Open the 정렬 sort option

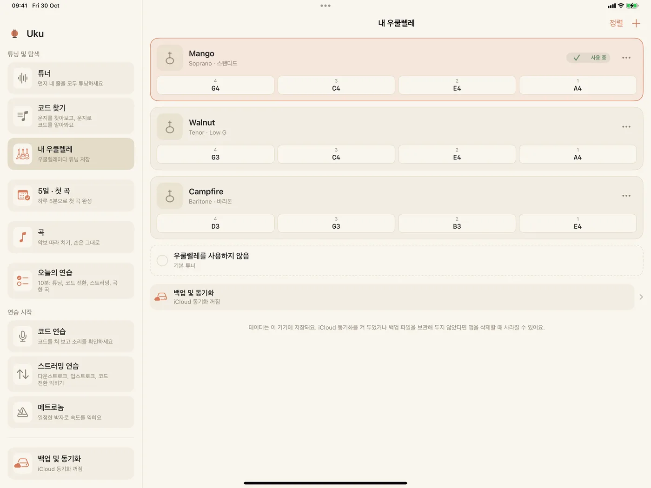point(616,23)
